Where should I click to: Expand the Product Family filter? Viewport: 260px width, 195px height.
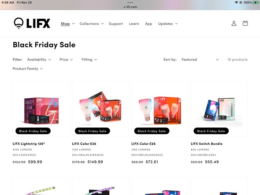(x=28, y=69)
